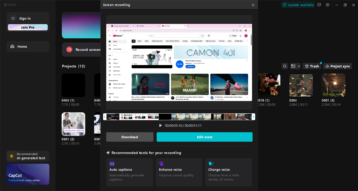
Task: Open the feedback message icon
Action: click(319, 5)
